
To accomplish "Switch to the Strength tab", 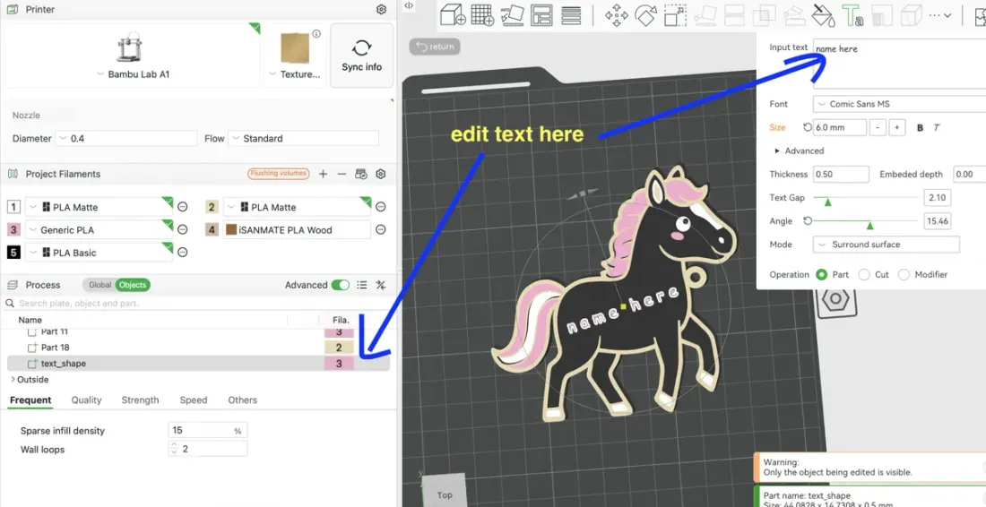I will [x=140, y=400].
